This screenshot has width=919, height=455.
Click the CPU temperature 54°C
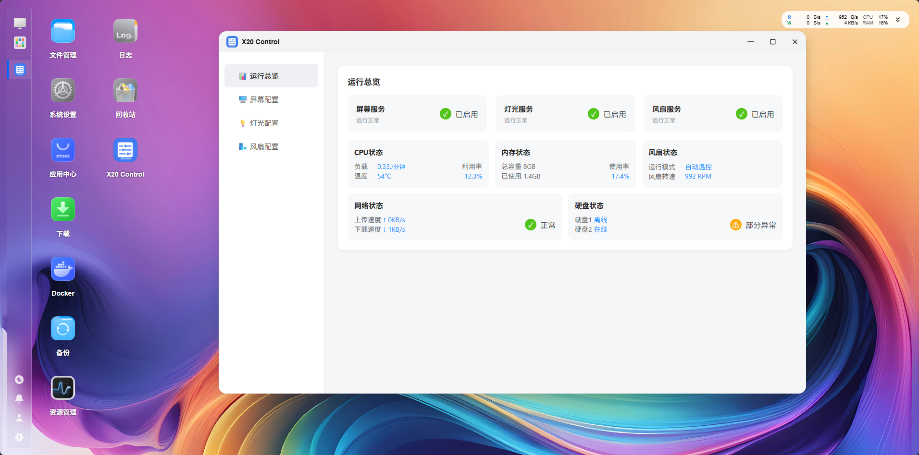(384, 177)
